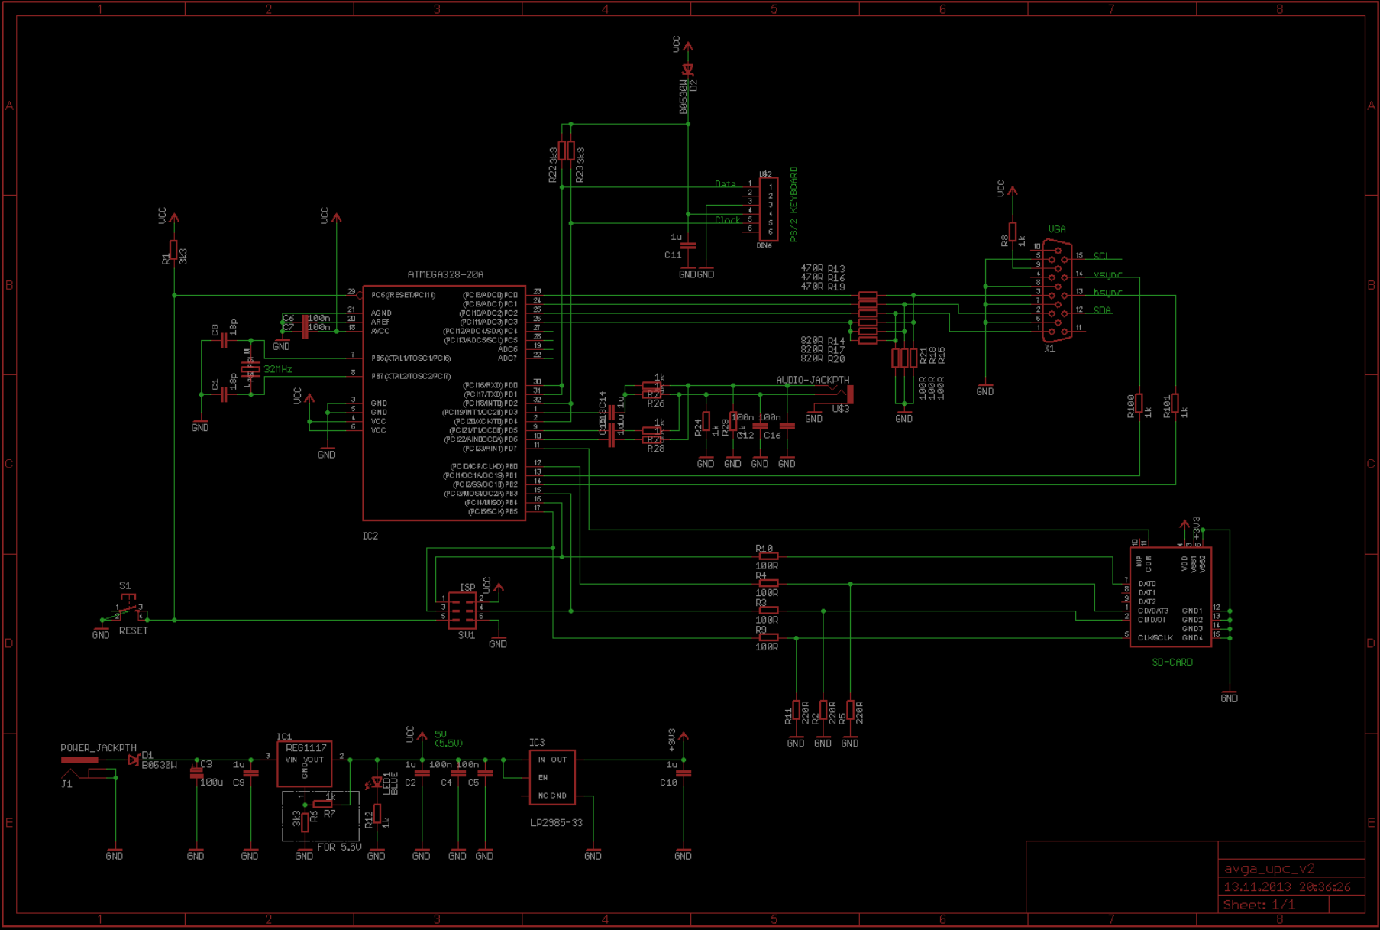Select resistor R5 220R

[851, 711]
